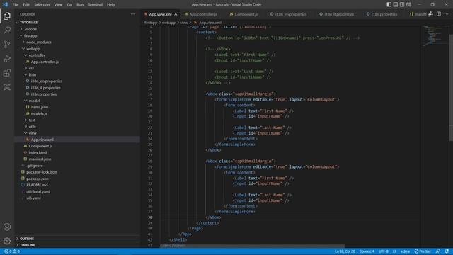Expand the test folder
453x255 pixels.
[x=77, y=120]
